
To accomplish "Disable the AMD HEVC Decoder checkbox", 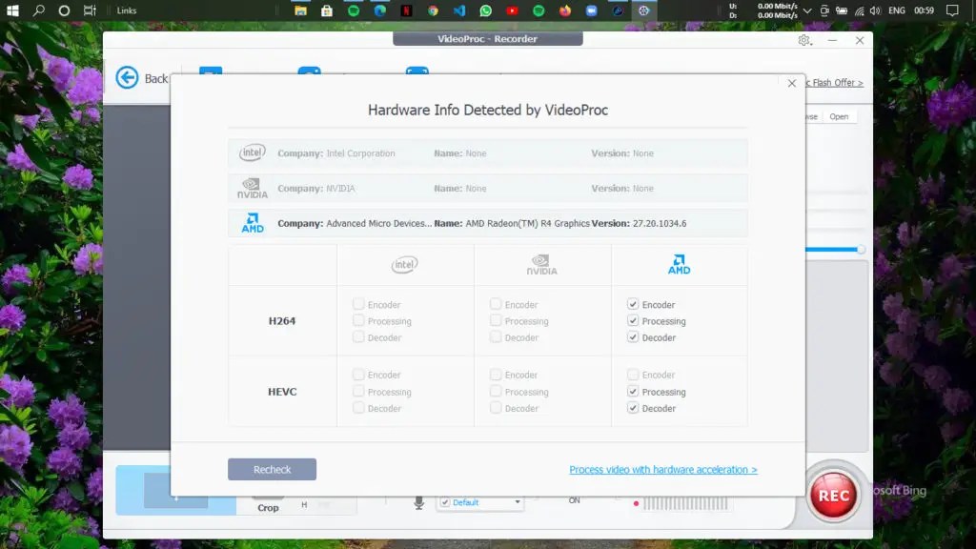I will click(x=632, y=408).
